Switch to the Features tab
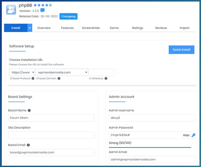This screenshot has width=201, height=167. (67, 28)
